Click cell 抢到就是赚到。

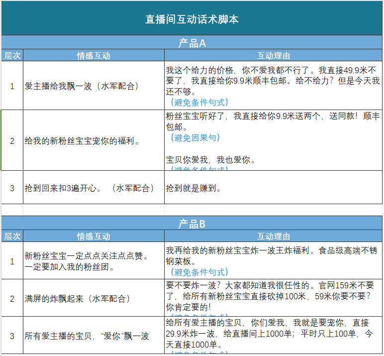(x=273, y=187)
